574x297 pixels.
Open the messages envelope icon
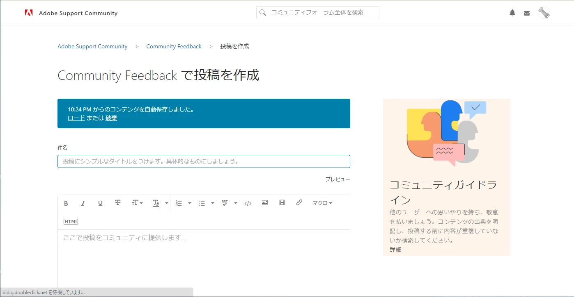coord(527,13)
